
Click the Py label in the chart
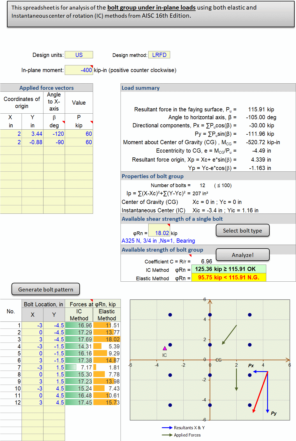[x=274, y=413]
